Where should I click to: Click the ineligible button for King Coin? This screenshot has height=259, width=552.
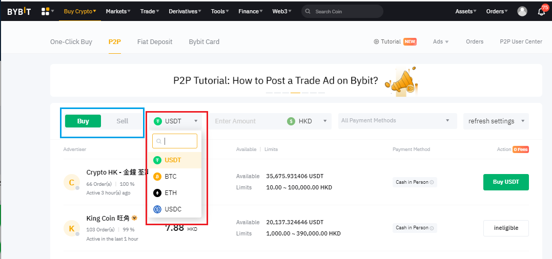coord(506,228)
